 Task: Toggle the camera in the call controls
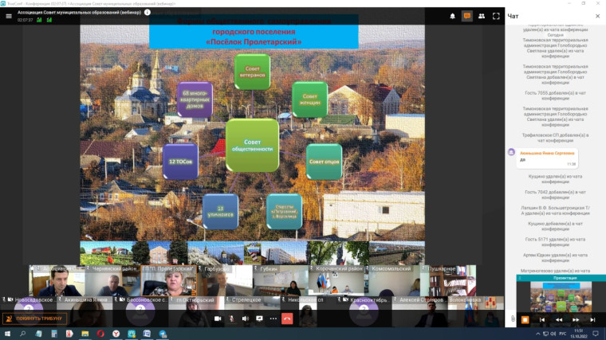coord(217,319)
